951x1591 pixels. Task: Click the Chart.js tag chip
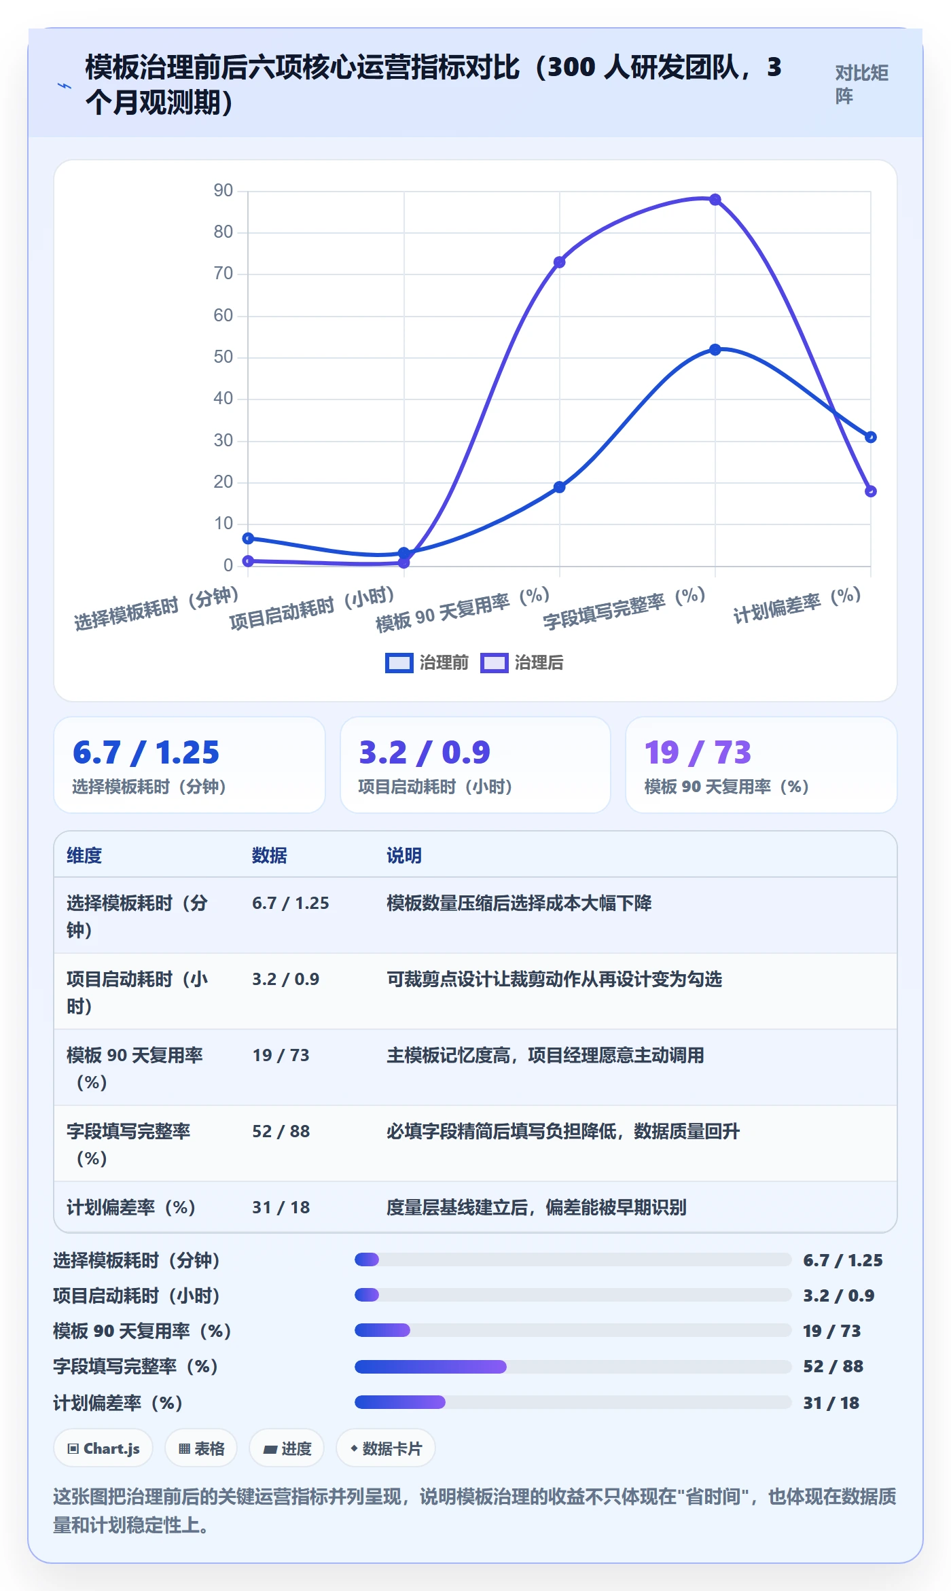click(103, 1448)
